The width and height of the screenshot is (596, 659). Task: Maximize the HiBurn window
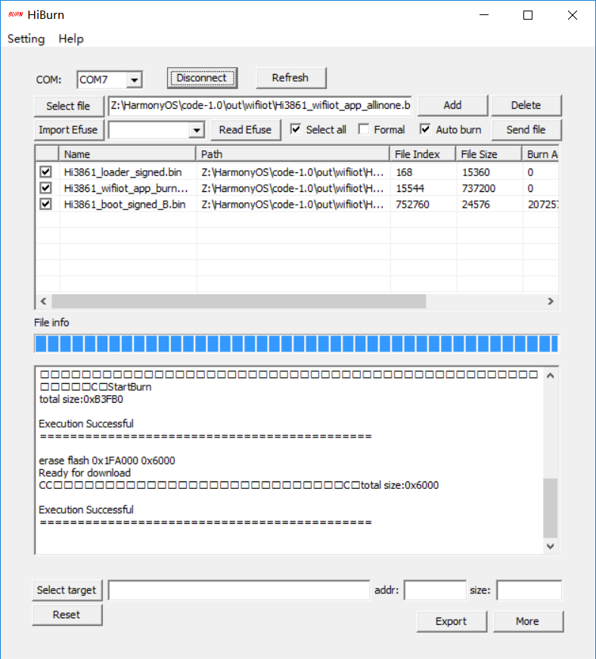(x=528, y=15)
